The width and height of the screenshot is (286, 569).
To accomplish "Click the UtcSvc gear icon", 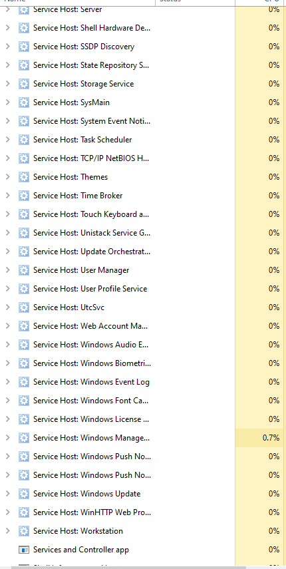I will tap(23, 307).
